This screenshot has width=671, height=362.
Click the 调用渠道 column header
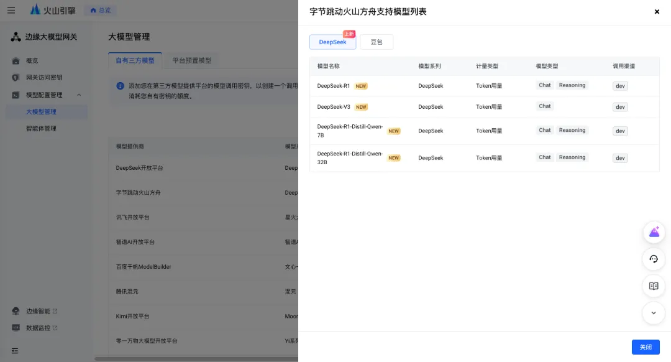pos(624,66)
